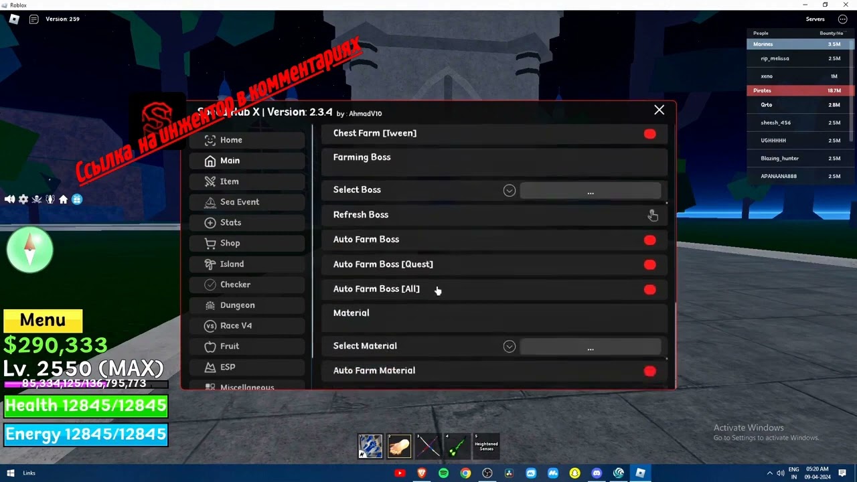Select hotbar slot 3 crossed swords
The width and height of the screenshot is (857, 482).
pos(428,446)
